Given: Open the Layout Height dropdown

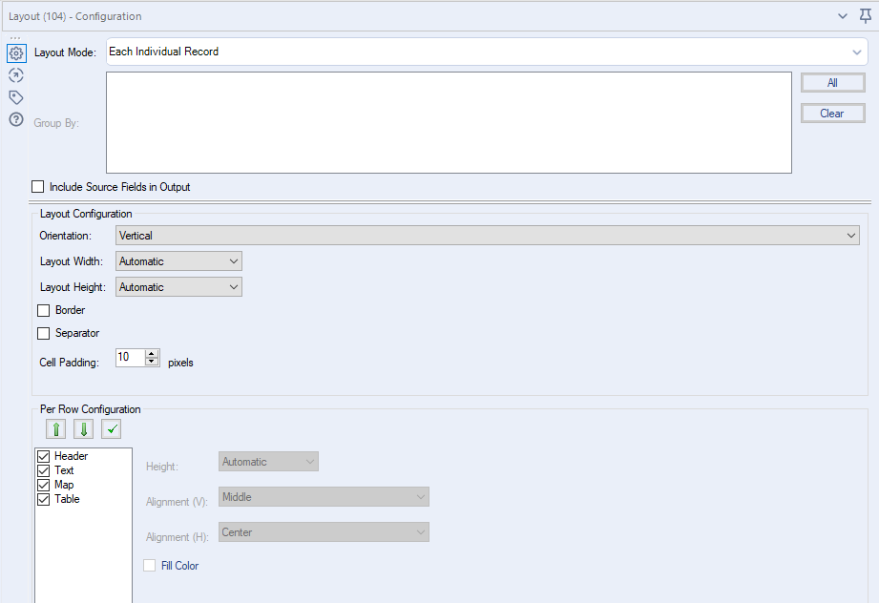Looking at the screenshot, I should (x=178, y=287).
